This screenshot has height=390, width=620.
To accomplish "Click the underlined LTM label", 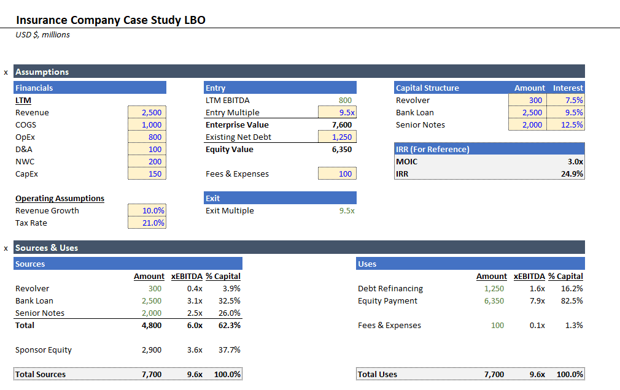I will (23, 101).
